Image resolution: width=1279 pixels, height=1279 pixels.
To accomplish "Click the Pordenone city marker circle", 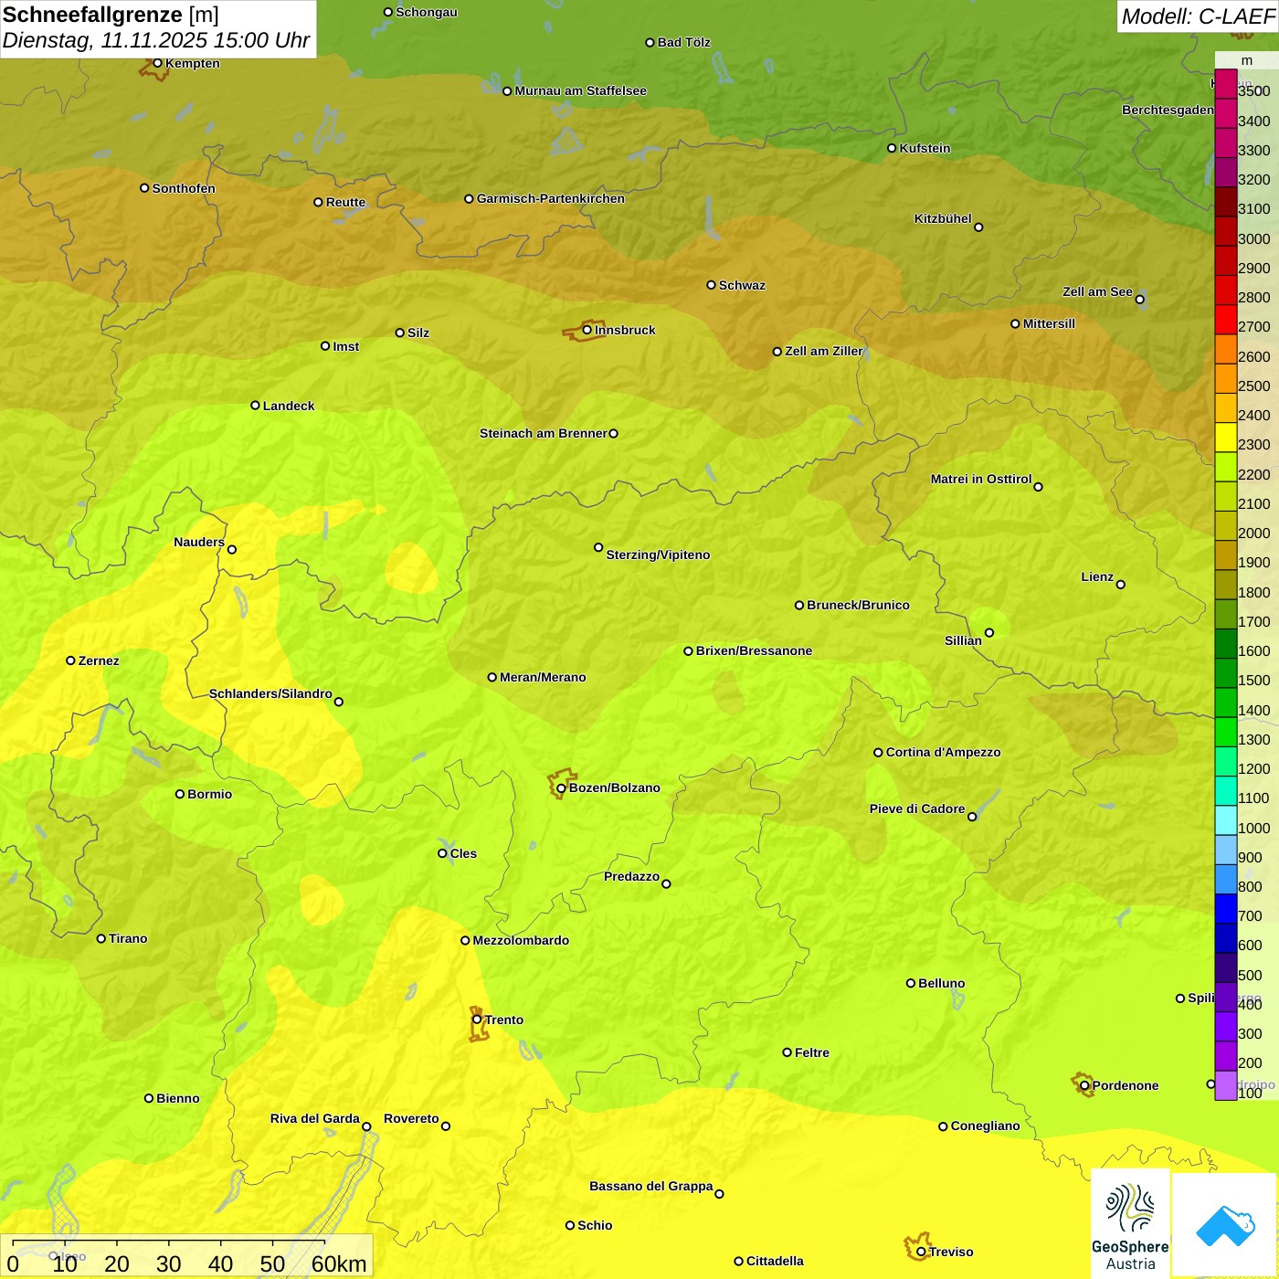I will point(1084,1085).
